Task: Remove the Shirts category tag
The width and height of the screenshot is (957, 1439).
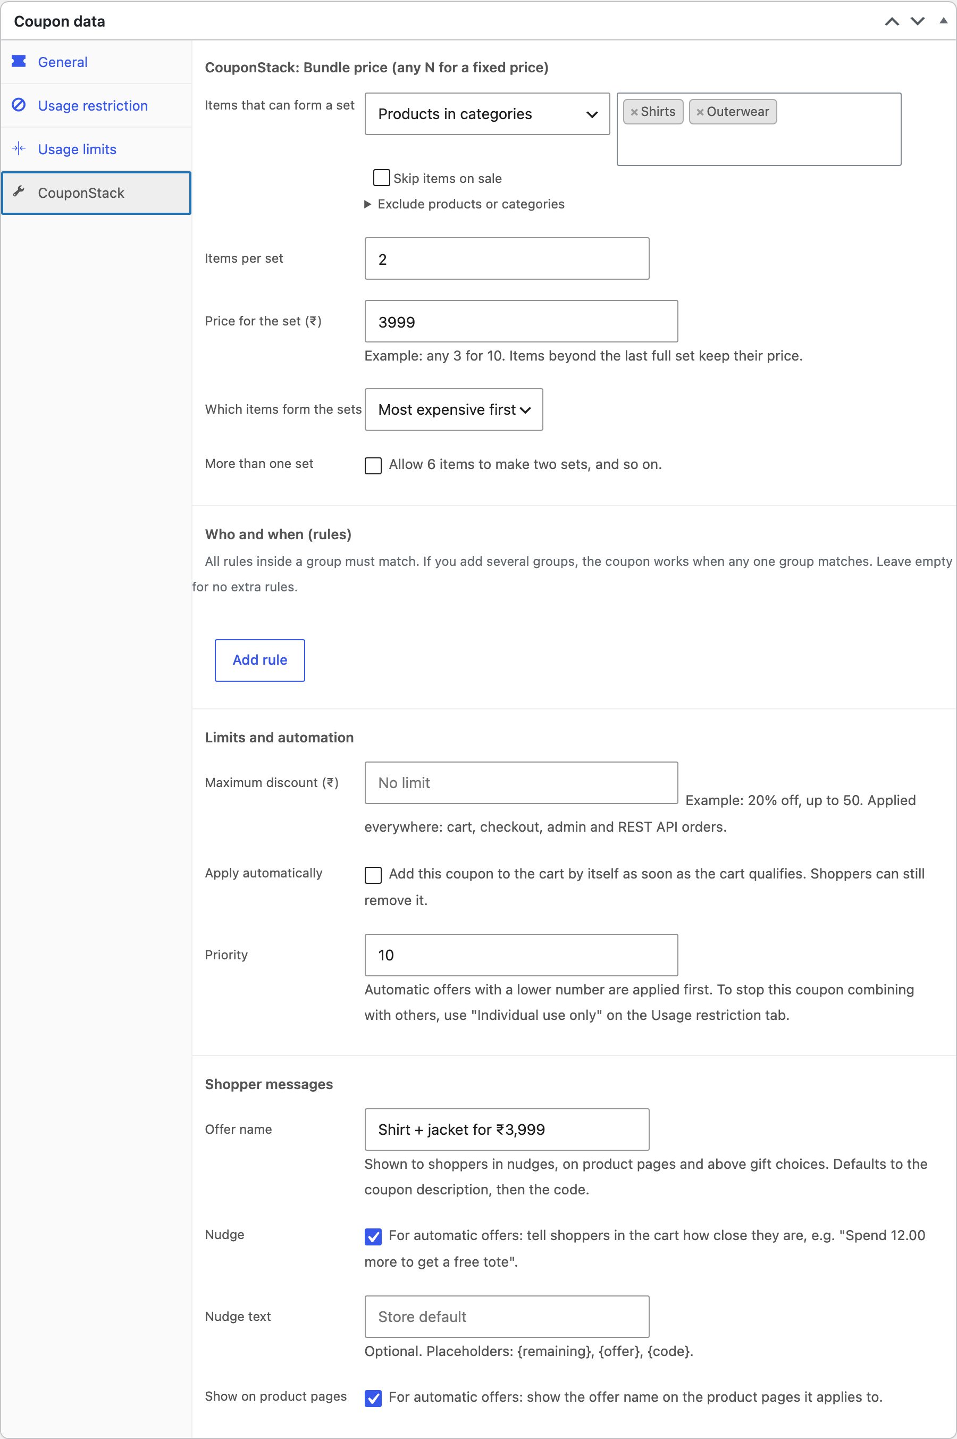Action: click(x=634, y=112)
